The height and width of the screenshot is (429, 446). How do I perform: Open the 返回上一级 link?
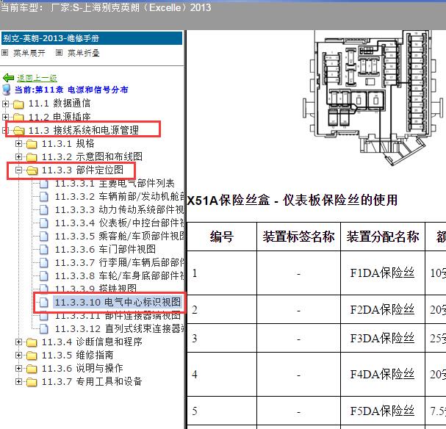(x=37, y=78)
